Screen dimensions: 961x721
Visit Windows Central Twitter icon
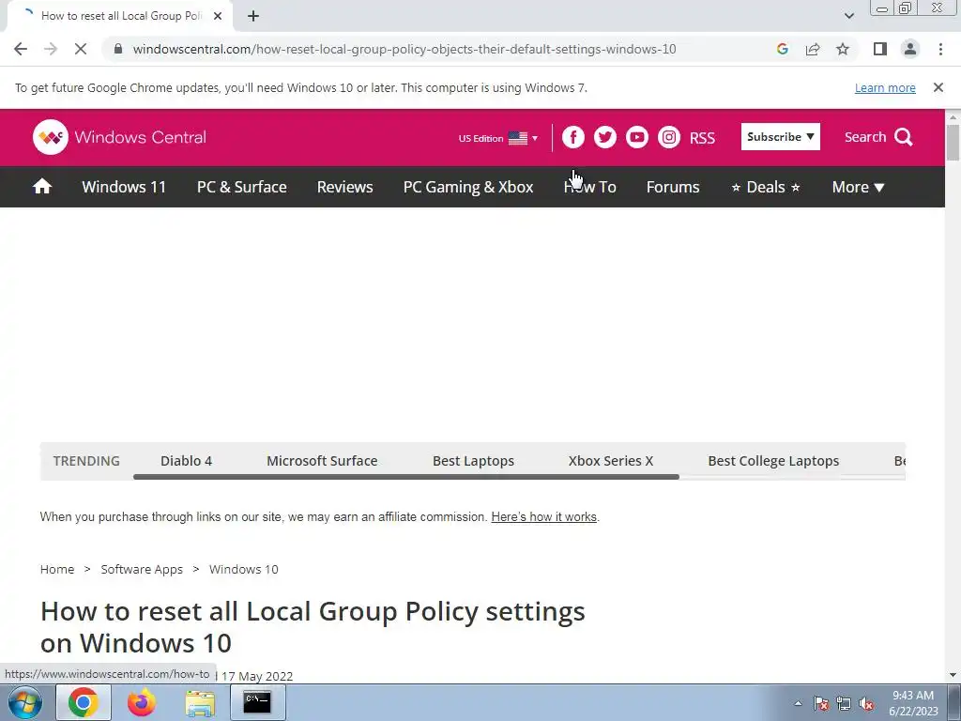point(605,137)
